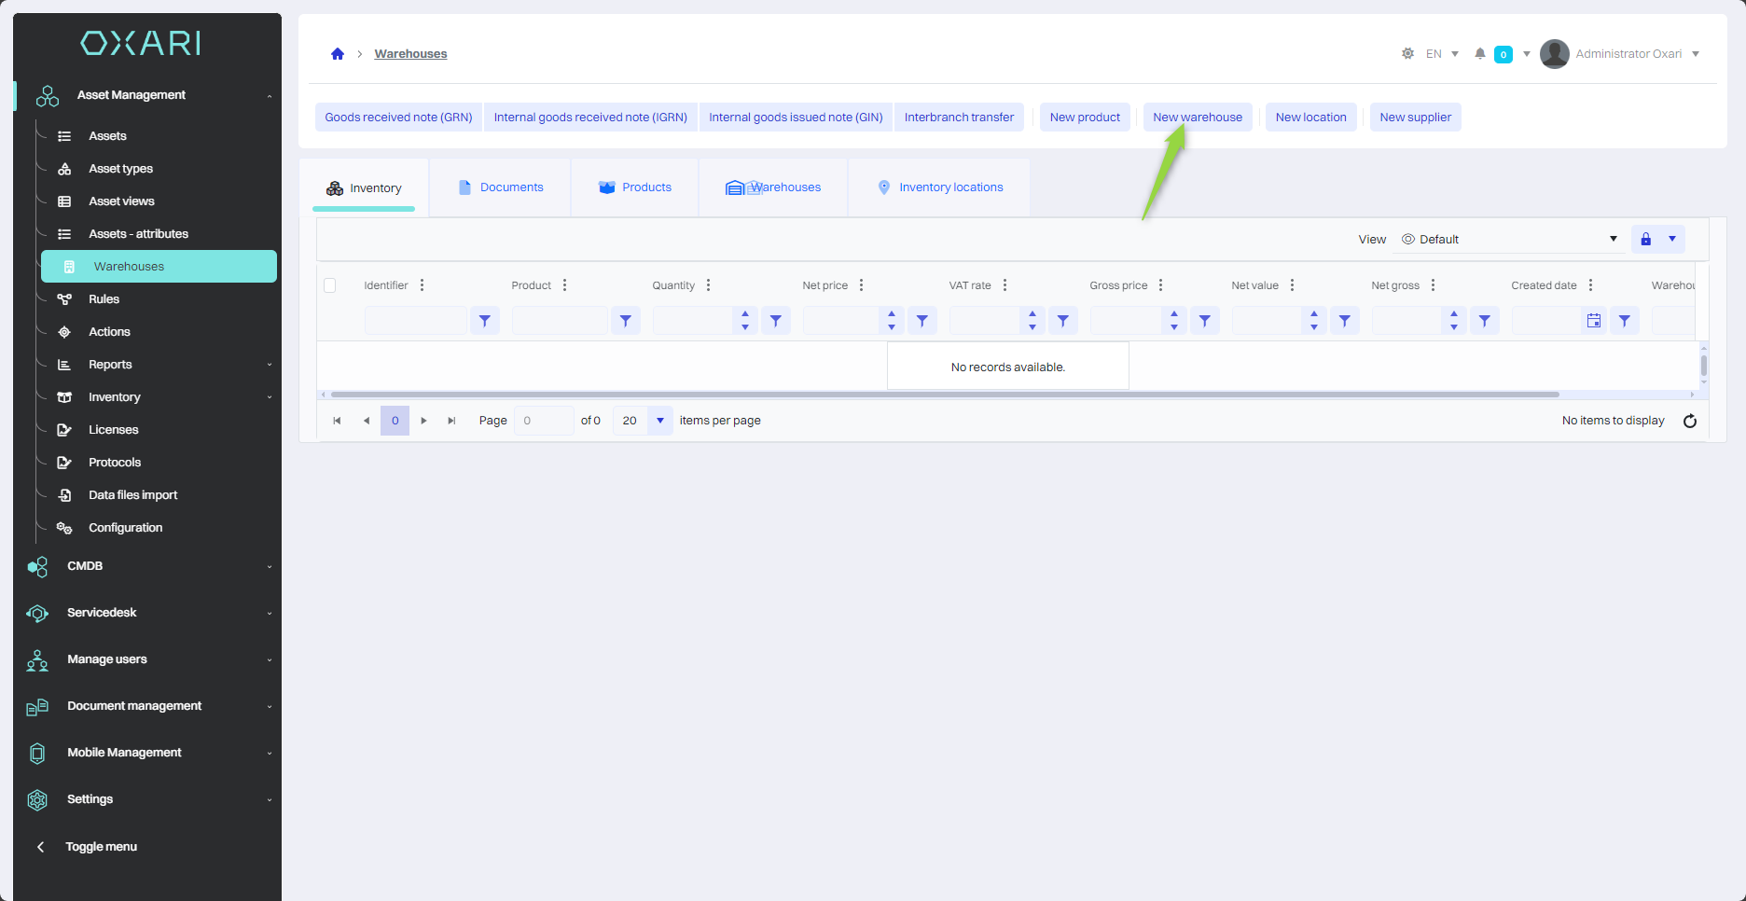Open the Created date calendar picker
The height and width of the screenshot is (901, 1746).
[x=1593, y=321]
